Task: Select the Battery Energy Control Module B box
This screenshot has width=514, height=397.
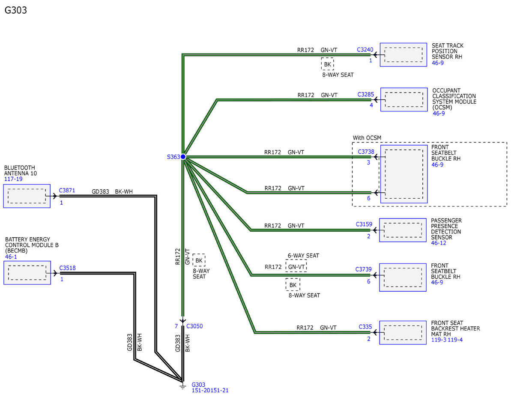Action: [x=27, y=272]
